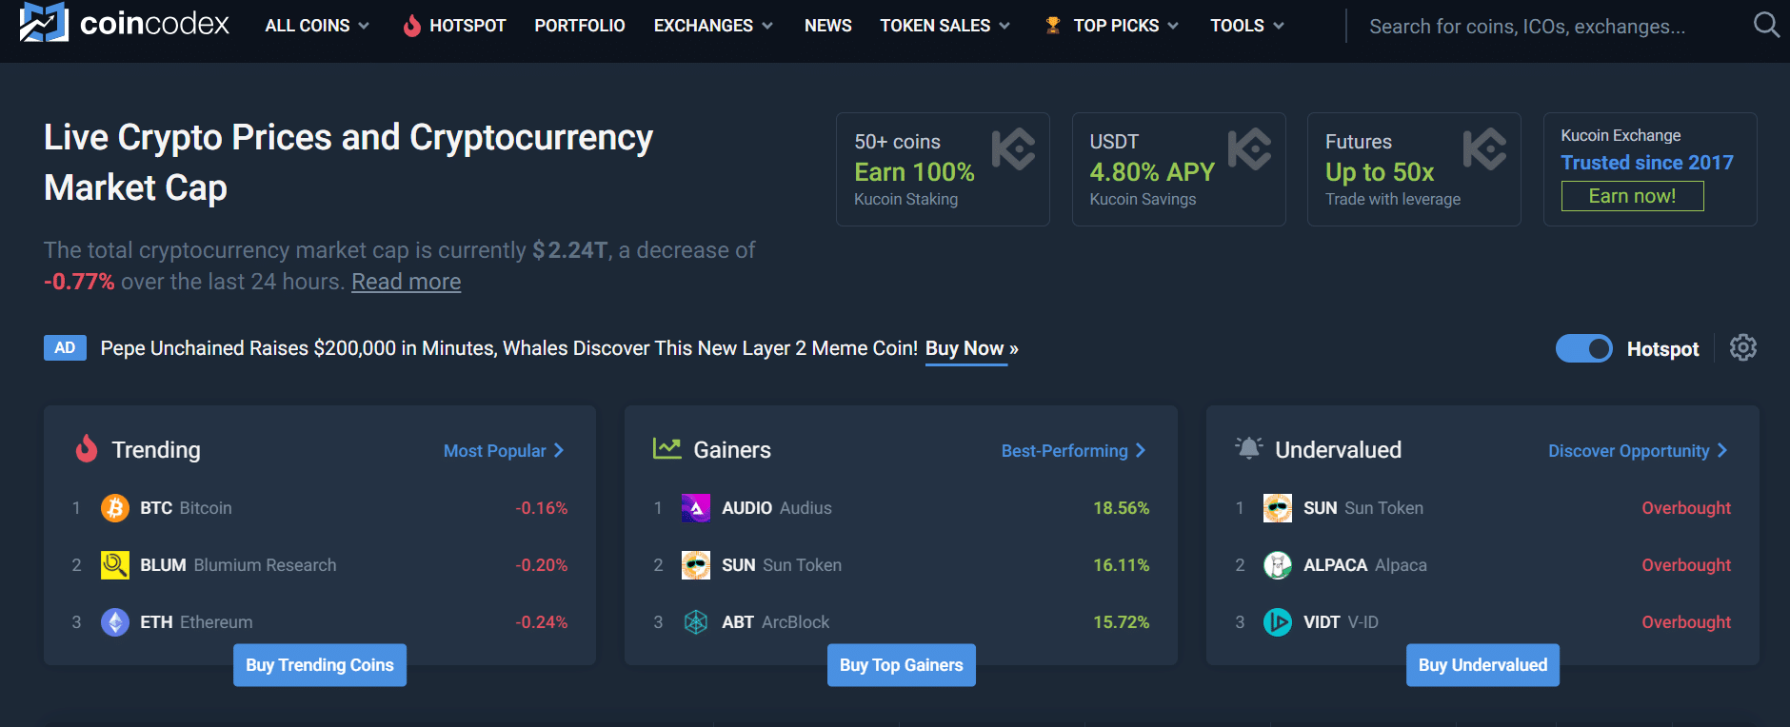Expand the All Coins dropdown
The height and width of the screenshot is (727, 1790).
(x=317, y=26)
